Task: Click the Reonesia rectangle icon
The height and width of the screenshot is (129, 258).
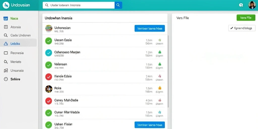Action: tap(6, 53)
